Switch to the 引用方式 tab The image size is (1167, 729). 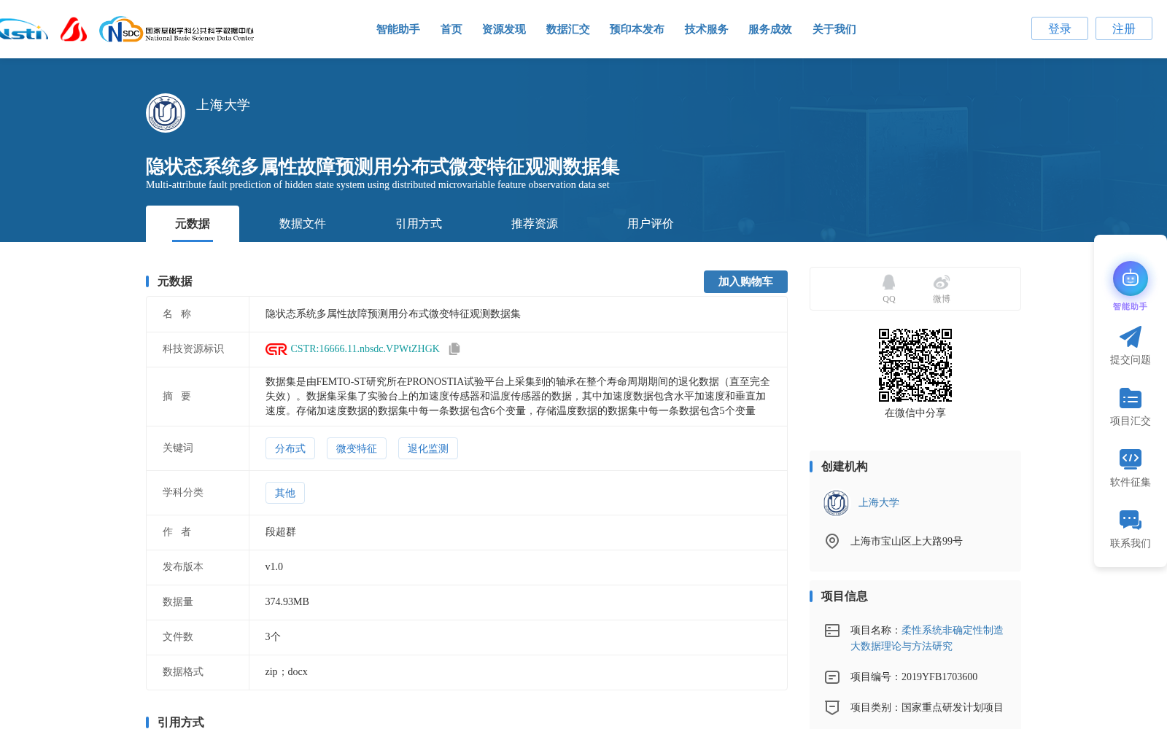pyautogui.click(x=419, y=224)
